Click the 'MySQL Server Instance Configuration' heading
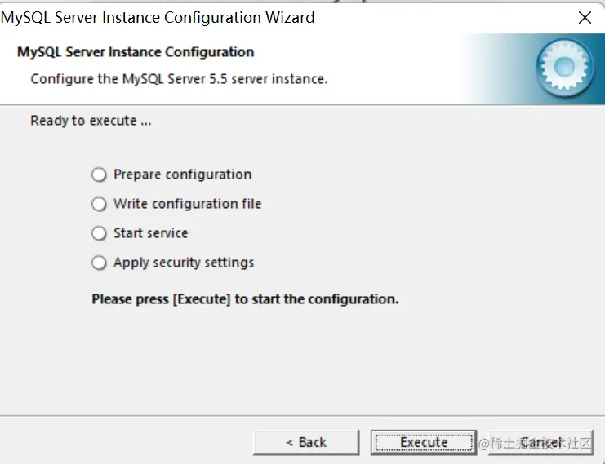Screen dimensions: 605x464 point(136,52)
